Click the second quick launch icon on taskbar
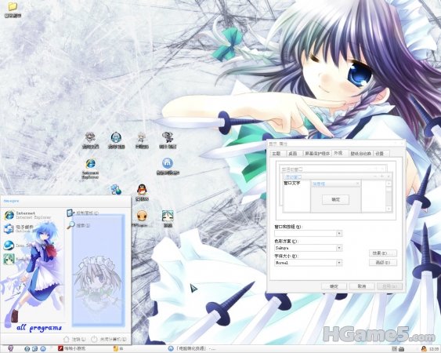Viewport: 441px width, 353px height. pyautogui.click(x=35, y=349)
